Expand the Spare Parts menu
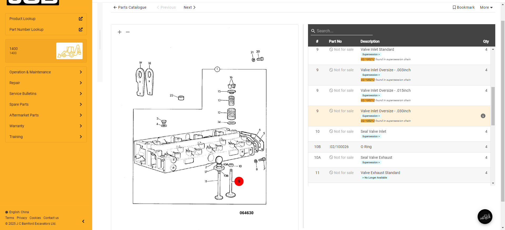This screenshot has width=505, height=230. pyautogui.click(x=46, y=104)
